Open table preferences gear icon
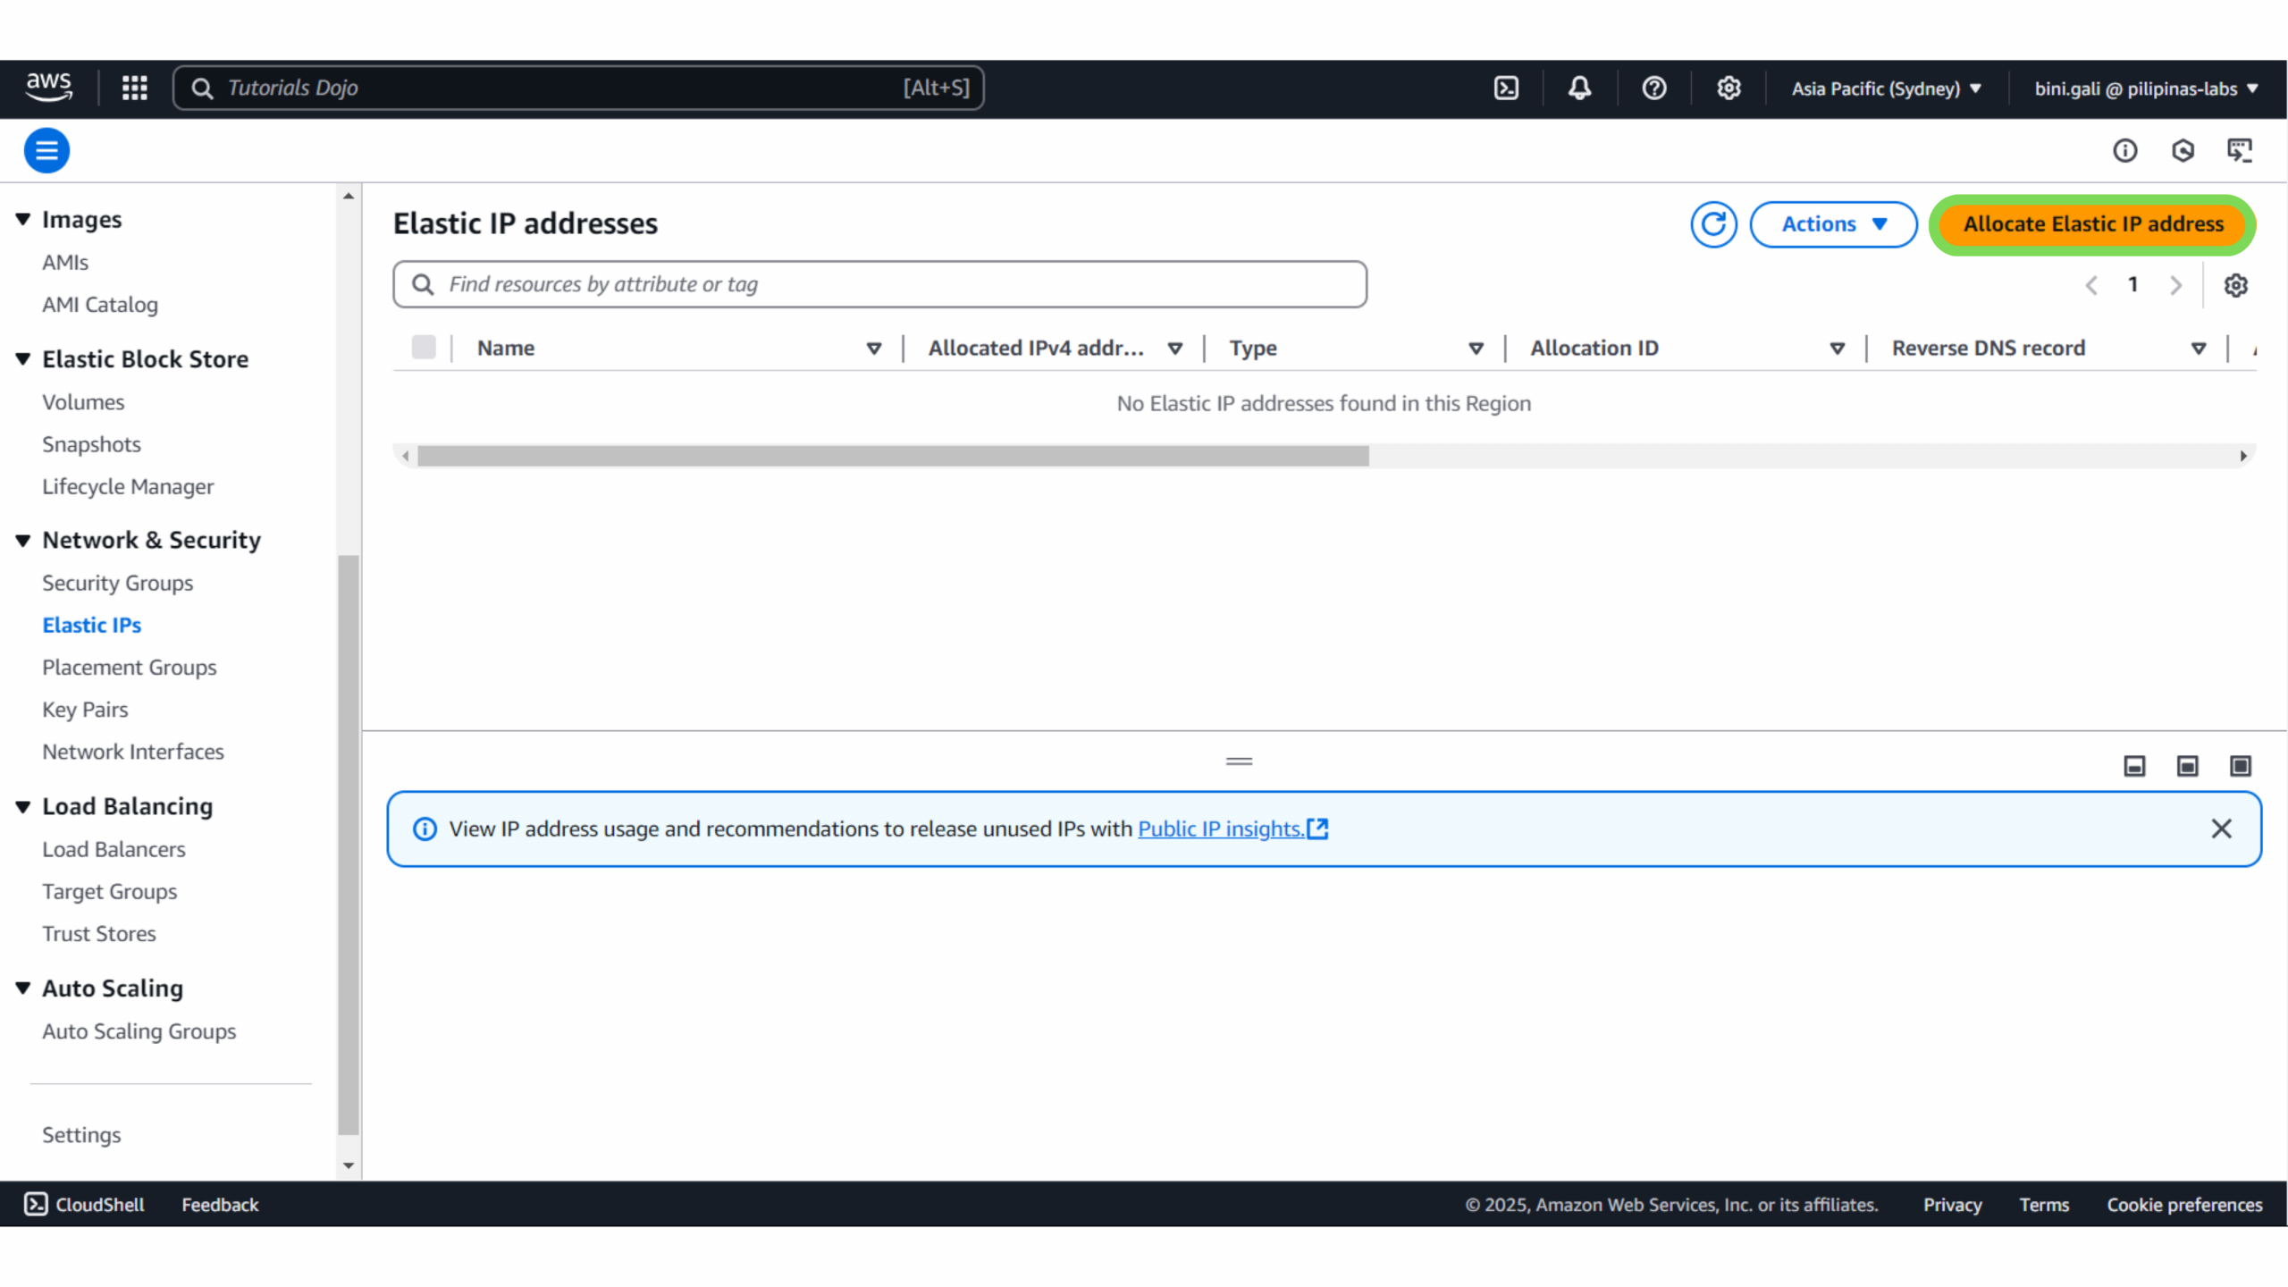2288x1287 pixels. click(2235, 285)
